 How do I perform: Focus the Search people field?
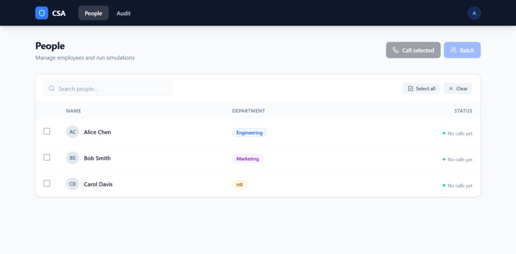[108, 88]
